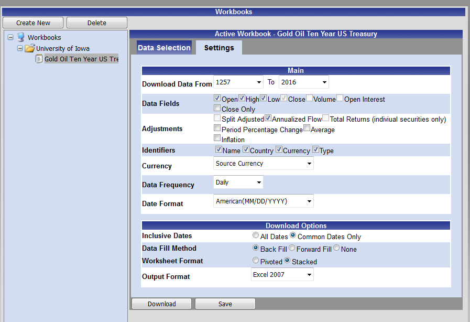470x322 pixels.
Task: Open the Date Format dropdown
Action: pyautogui.click(x=264, y=201)
